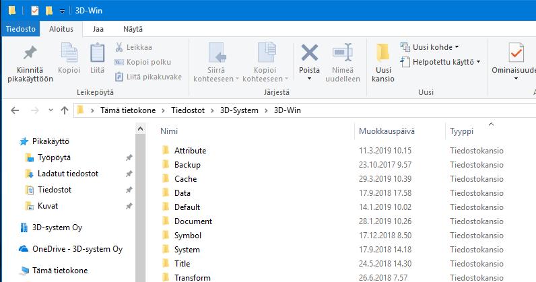Click Tiedostot in address path
Viewport: 536px width, 282px height.
[x=188, y=110]
